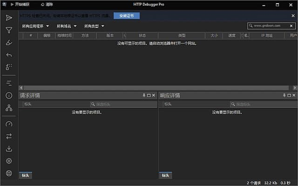This screenshot has height=186, width=298.
Task: Dismiss the HTTPS notification bar
Action: pos(293,16)
